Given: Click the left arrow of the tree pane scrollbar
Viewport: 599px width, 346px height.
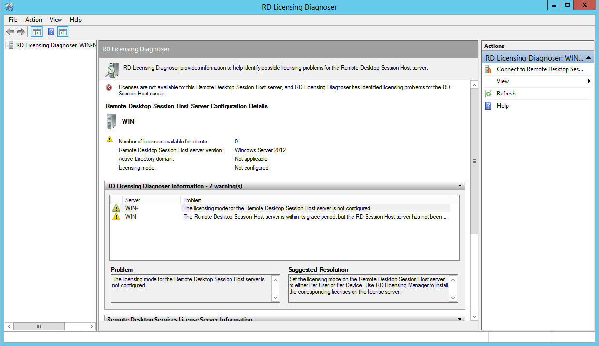Looking at the screenshot, I should 9,327.
